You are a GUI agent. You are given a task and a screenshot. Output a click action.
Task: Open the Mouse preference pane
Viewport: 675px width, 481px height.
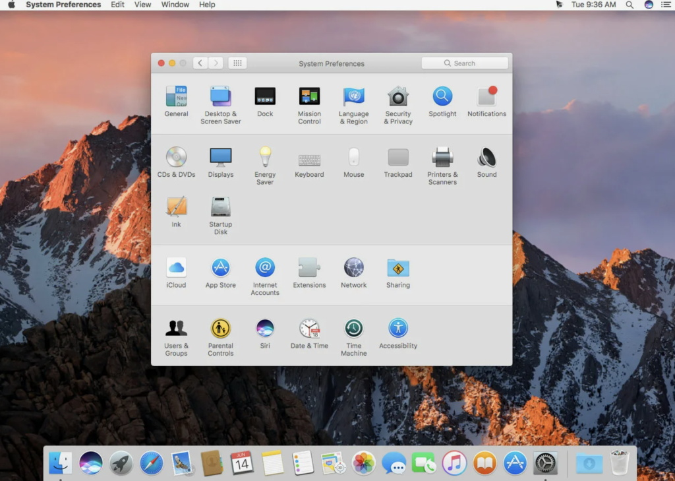pyautogui.click(x=353, y=162)
